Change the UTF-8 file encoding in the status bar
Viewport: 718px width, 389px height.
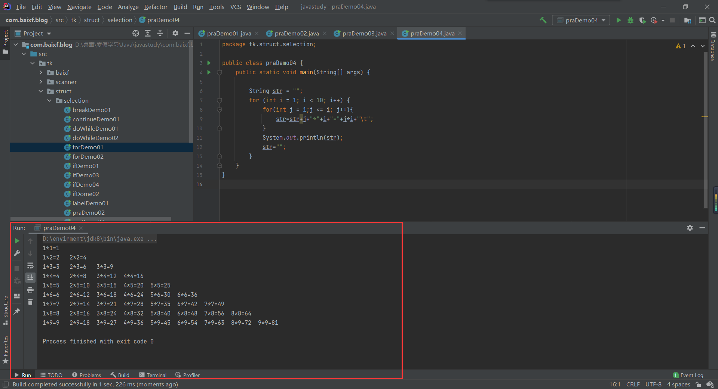[x=653, y=384]
